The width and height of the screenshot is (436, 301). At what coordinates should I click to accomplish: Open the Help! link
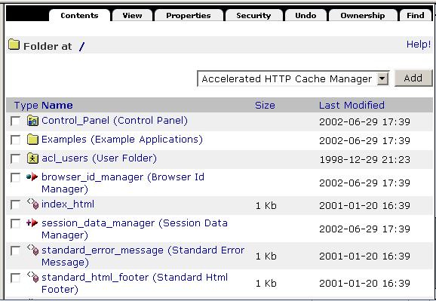[x=419, y=45]
